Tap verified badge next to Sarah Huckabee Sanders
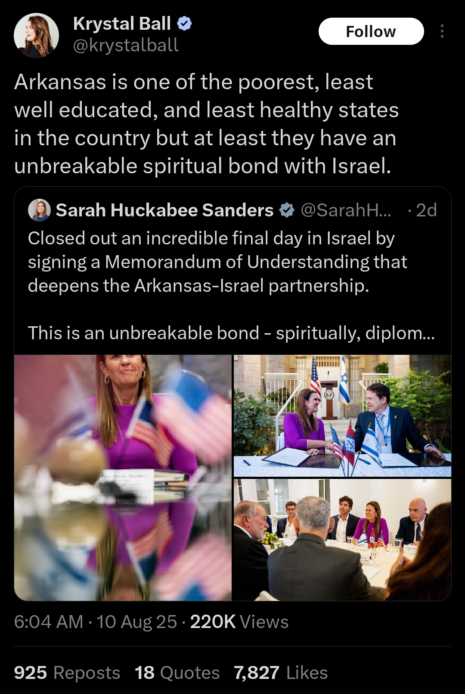 pyautogui.click(x=287, y=210)
